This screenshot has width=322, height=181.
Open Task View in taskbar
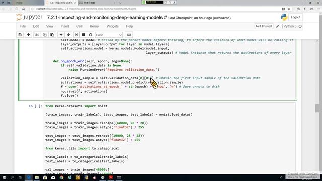(20, 177)
